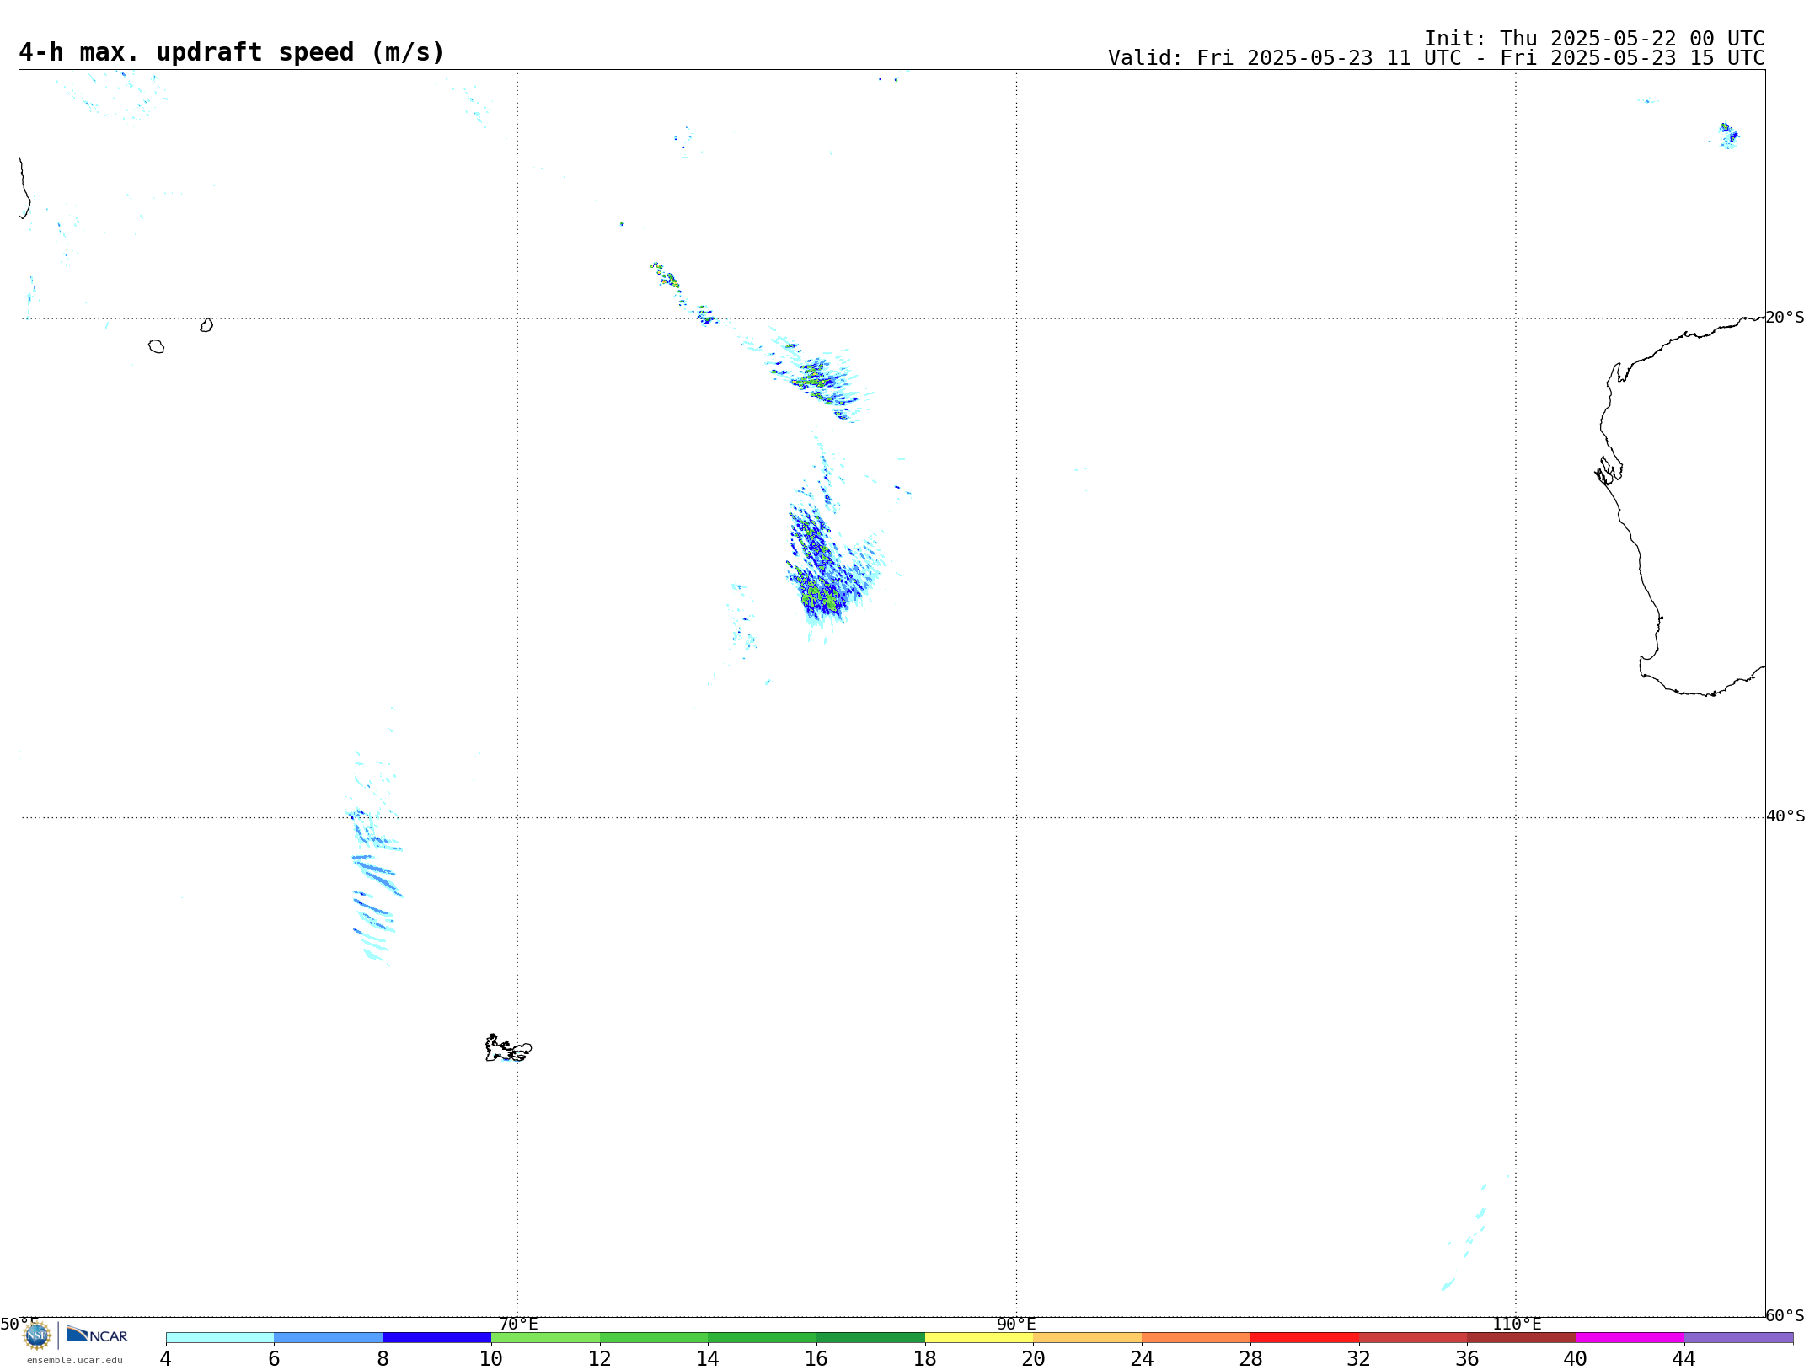Click the 60°S latitude label

point(1785,1315)
